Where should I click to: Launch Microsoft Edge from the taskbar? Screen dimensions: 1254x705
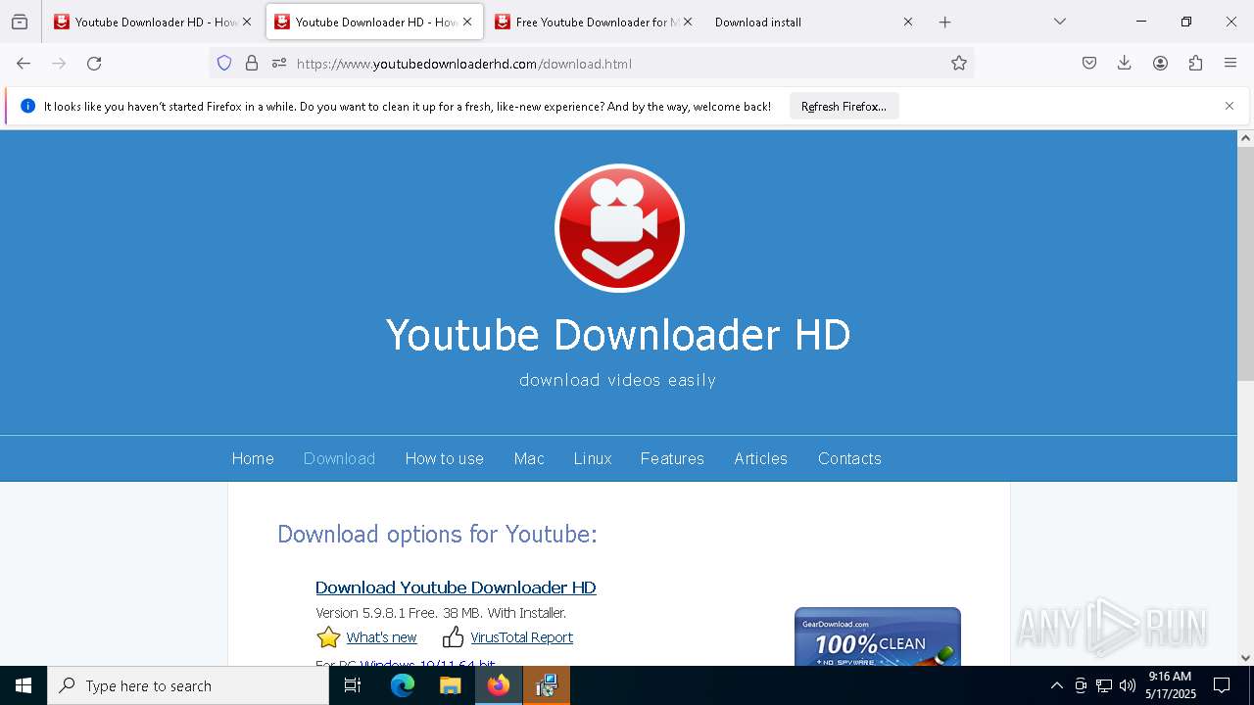pyautogui.click(x=403, y=685)
